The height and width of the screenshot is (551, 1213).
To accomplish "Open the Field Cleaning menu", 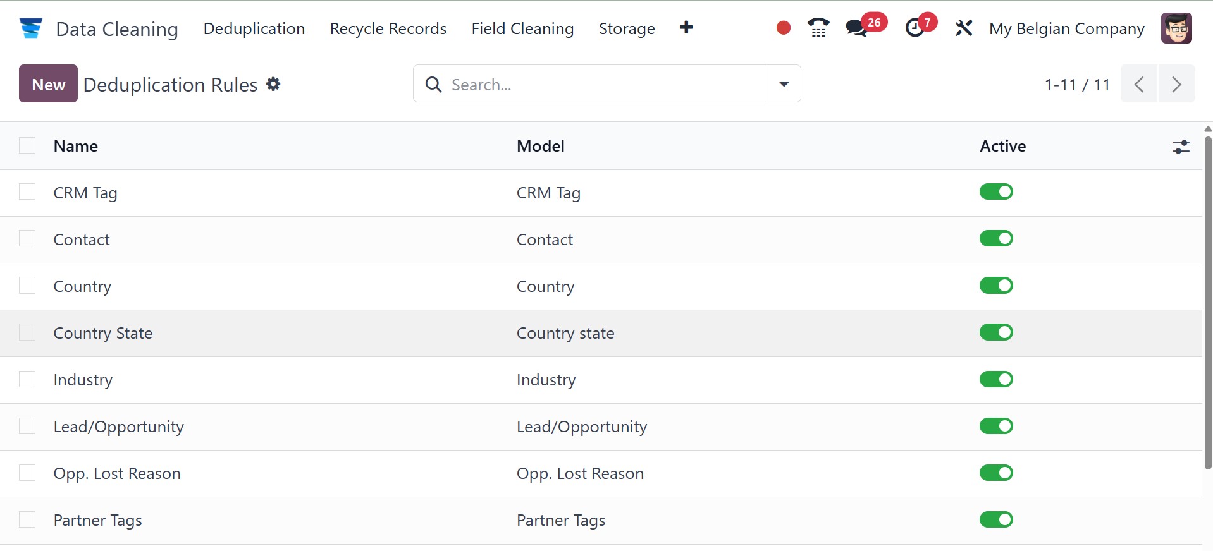I will [x=522, y=29].
